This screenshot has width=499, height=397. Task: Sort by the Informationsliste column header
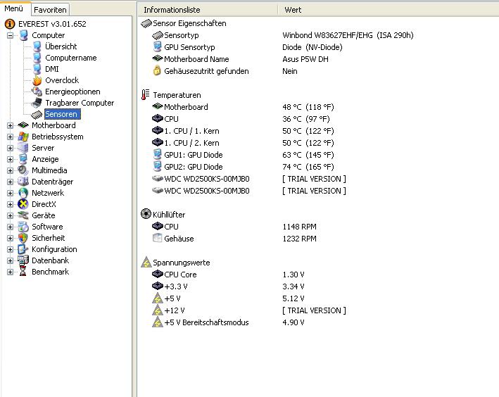click(208, 10)
